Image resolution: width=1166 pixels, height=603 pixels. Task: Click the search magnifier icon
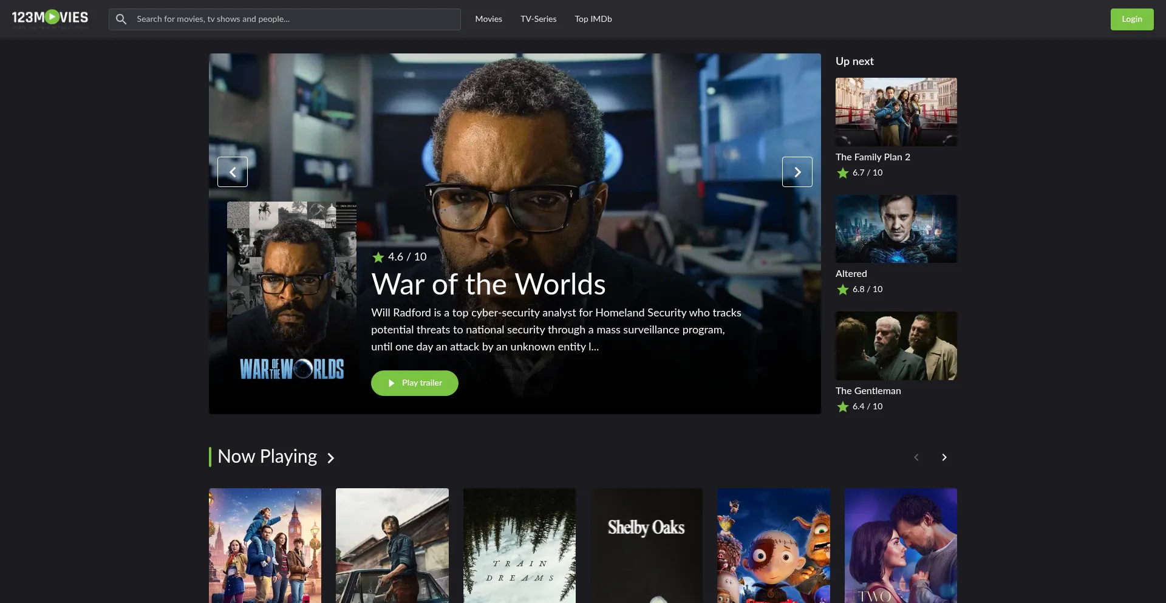121,19
